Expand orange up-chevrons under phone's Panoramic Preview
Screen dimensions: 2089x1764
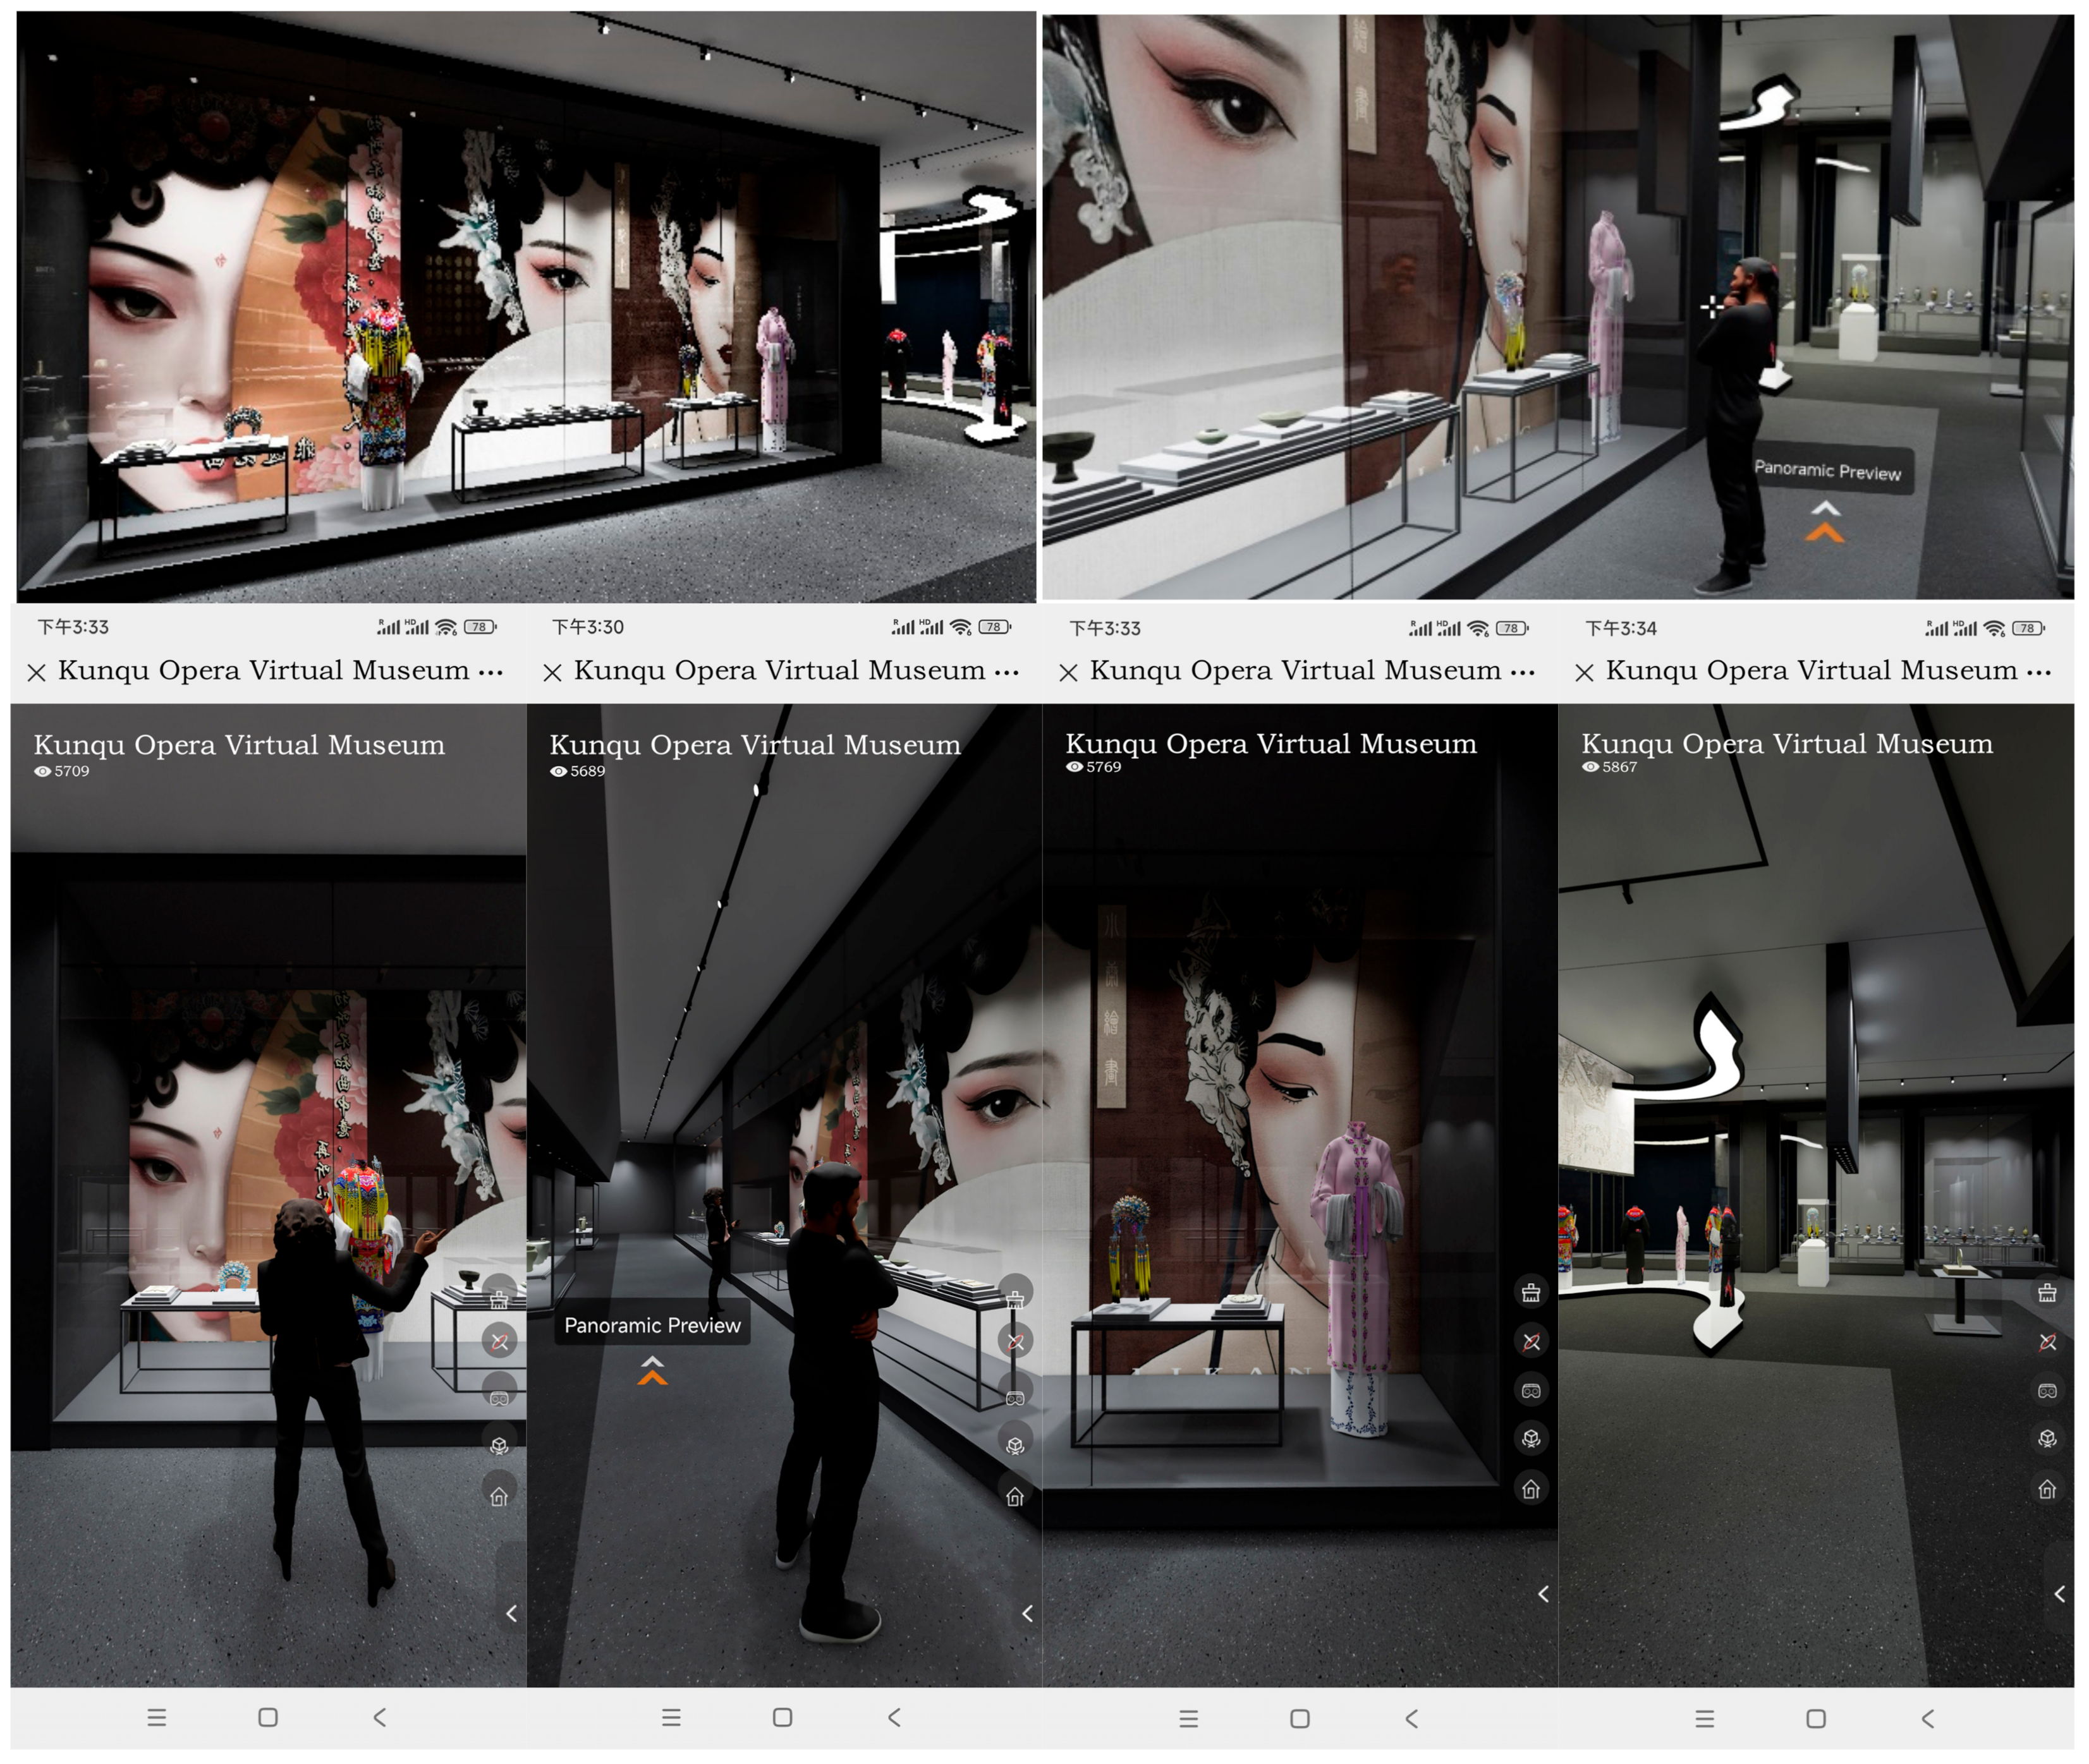click(x=652, y=1370)
